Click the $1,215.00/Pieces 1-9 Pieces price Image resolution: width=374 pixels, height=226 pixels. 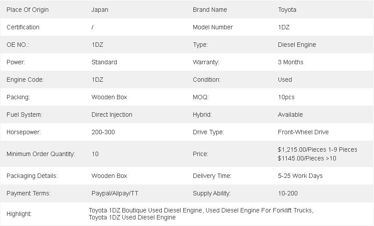(x=317, y=150)
